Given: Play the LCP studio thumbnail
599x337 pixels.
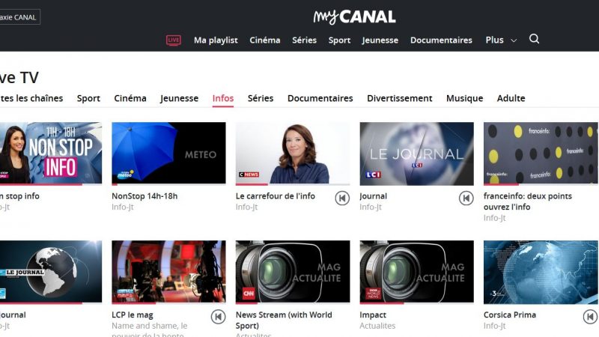Looking at the screenshot, I should (168, 272).
